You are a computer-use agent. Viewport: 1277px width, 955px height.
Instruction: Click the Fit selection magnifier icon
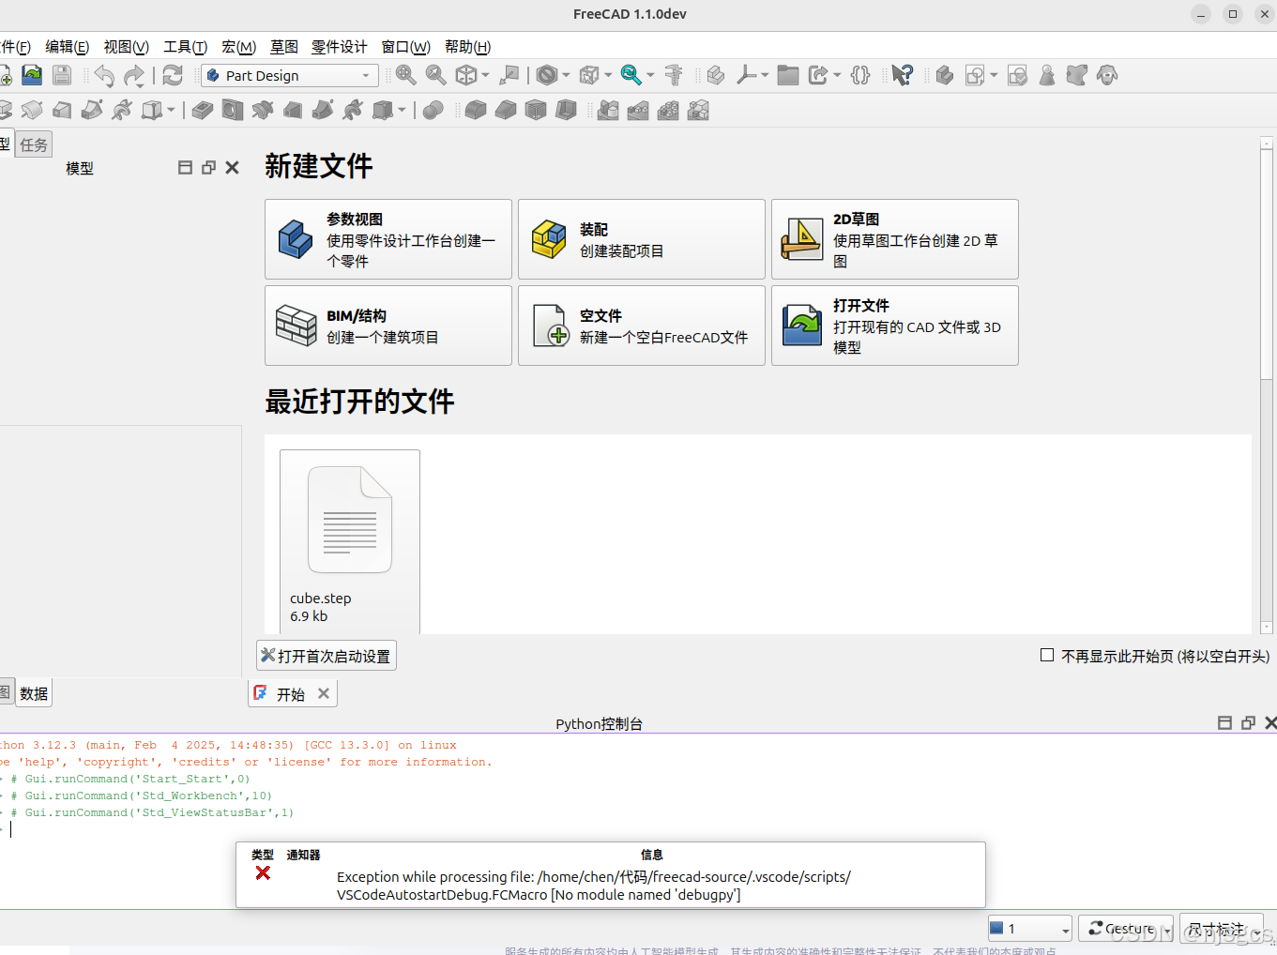point(435,75)
